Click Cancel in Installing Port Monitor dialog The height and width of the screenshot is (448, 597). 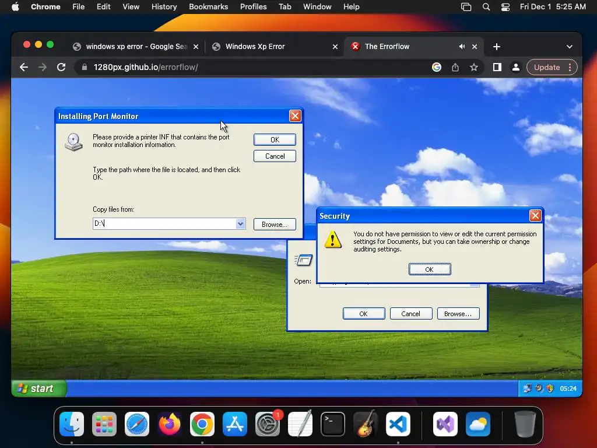coord(275,156)
